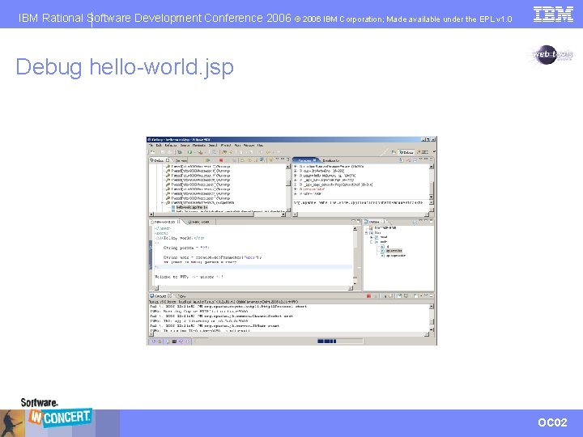
Task: Activate the Debug perspective button
Action: point(406,152)
